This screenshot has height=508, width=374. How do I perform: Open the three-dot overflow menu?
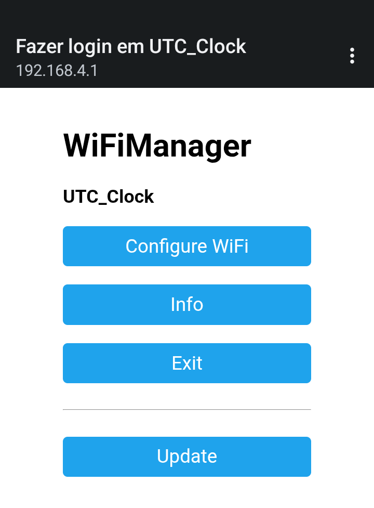[x=352, y=56]
